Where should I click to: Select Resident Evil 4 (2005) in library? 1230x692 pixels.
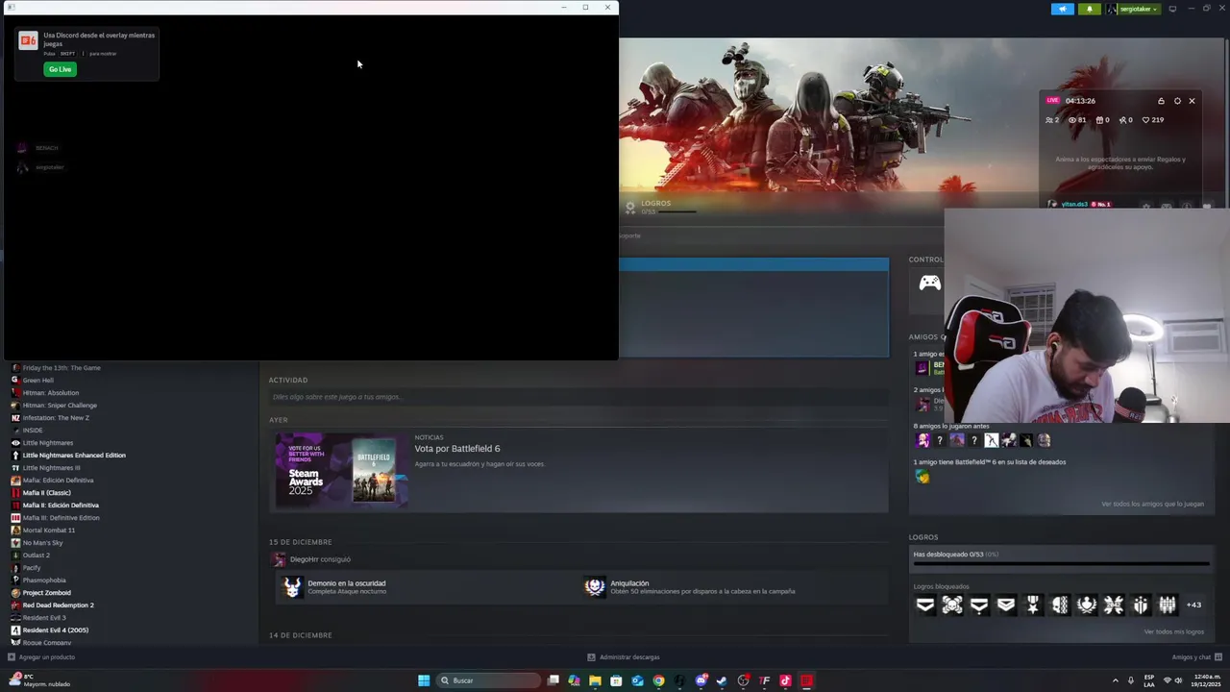point(56,630)
